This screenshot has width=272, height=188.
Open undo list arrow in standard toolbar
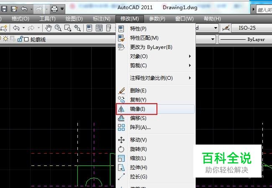23,28
